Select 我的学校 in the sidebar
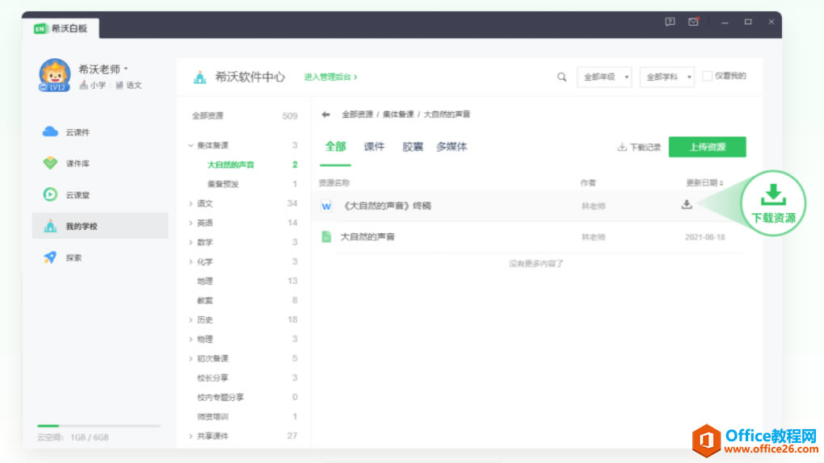The width and height of the screenshot is (824, 463). point(100,226)
